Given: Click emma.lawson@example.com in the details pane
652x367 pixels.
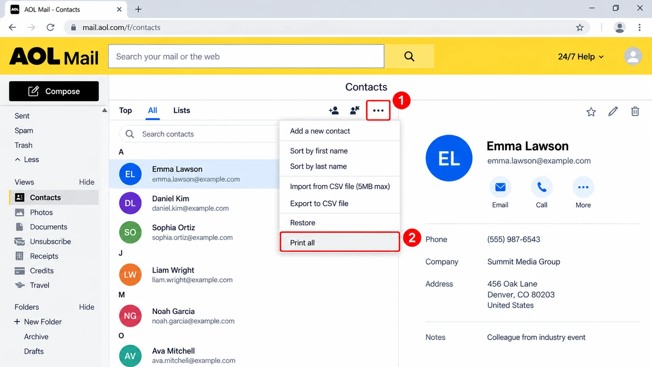Looking at the screenshot, I should click(x=539, y=161).
